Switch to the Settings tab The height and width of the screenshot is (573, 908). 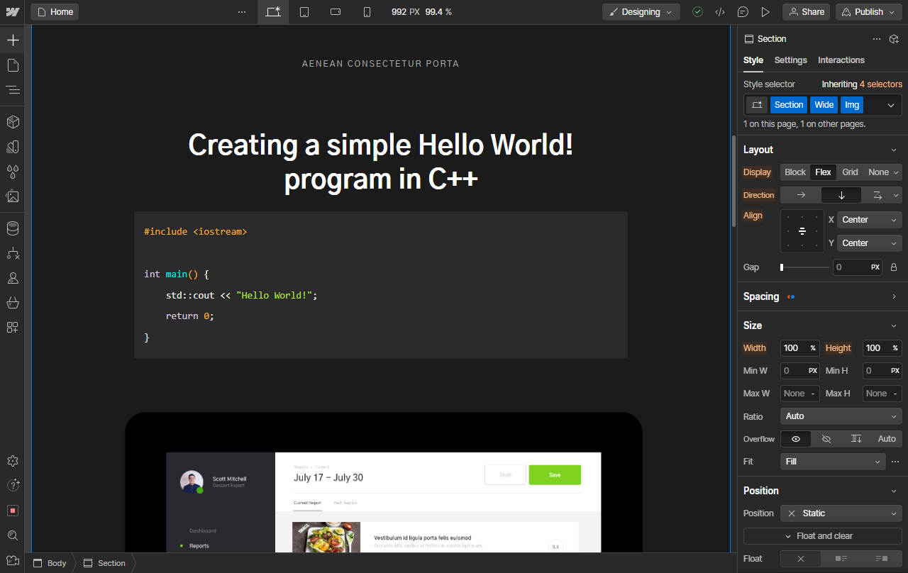pyautogui.click(x=790, y=60)
